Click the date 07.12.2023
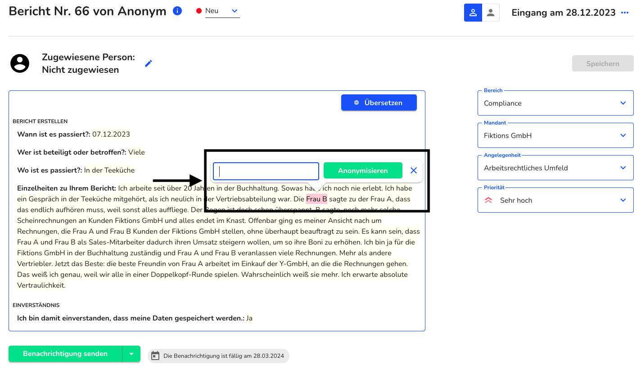 (111, 134)
